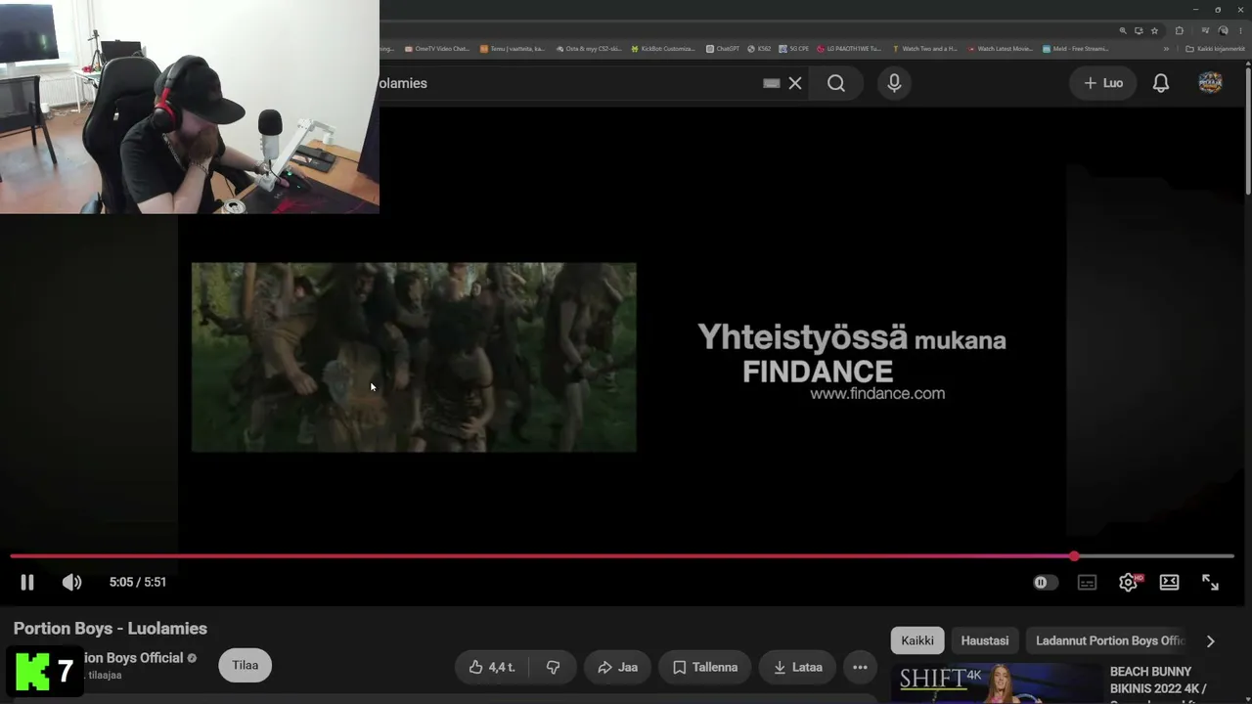
Task: Like the video with thumbs up
Action: (492, 667)
